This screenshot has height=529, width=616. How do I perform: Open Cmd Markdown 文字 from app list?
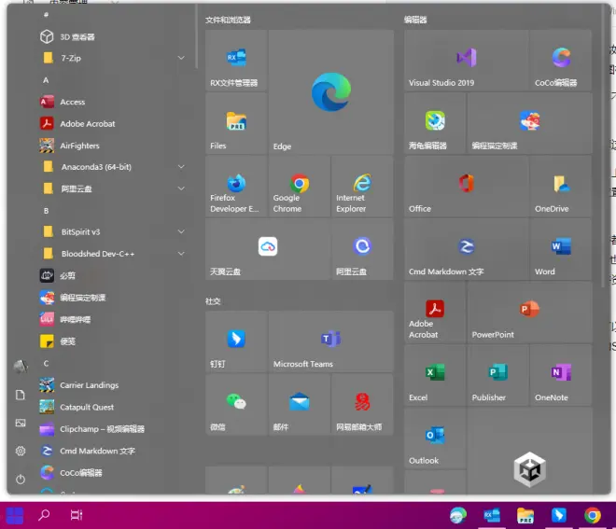(x=112, y=451)
